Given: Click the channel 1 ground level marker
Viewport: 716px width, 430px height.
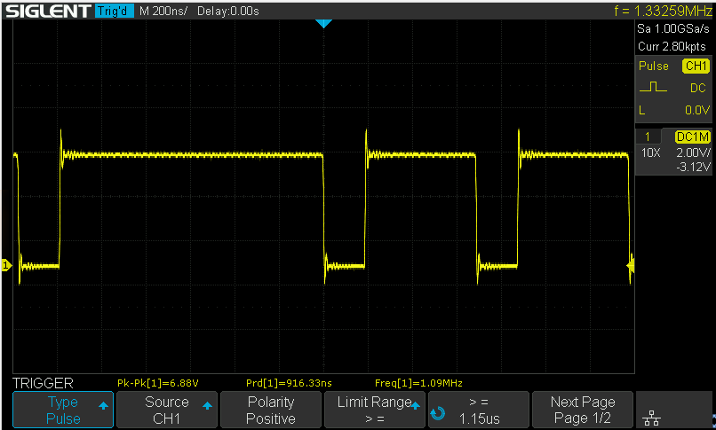Looking at the screenshot, I should click(5, 265).
